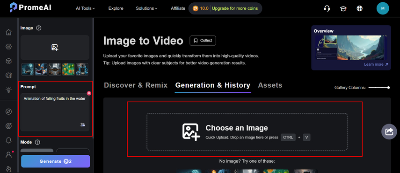Switch to Discover & Remix tab
This screenshot has width=400, height=173.
click(136, 85)
